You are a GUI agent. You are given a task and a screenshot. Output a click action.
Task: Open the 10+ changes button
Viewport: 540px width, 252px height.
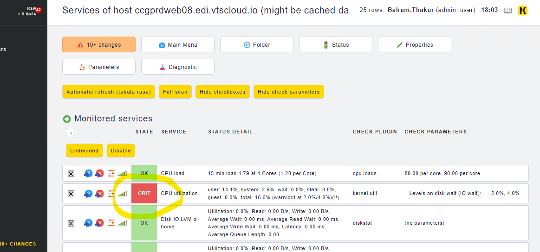coord(99,45)
